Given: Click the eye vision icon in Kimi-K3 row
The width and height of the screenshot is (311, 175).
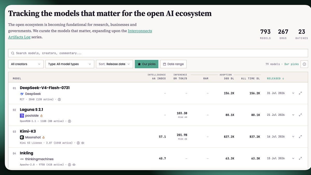Looking at the screenshot, I should click(83, 143).
